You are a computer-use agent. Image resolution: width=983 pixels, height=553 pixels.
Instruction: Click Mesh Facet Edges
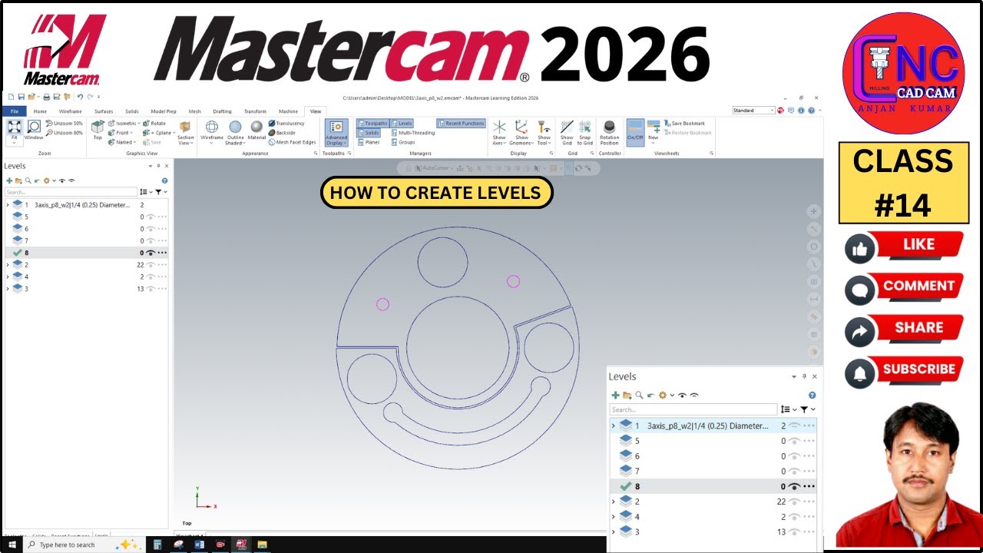pos(292,142)
